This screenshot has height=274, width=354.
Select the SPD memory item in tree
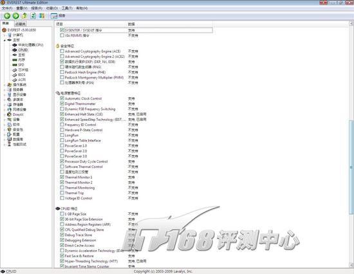point(21,65)
